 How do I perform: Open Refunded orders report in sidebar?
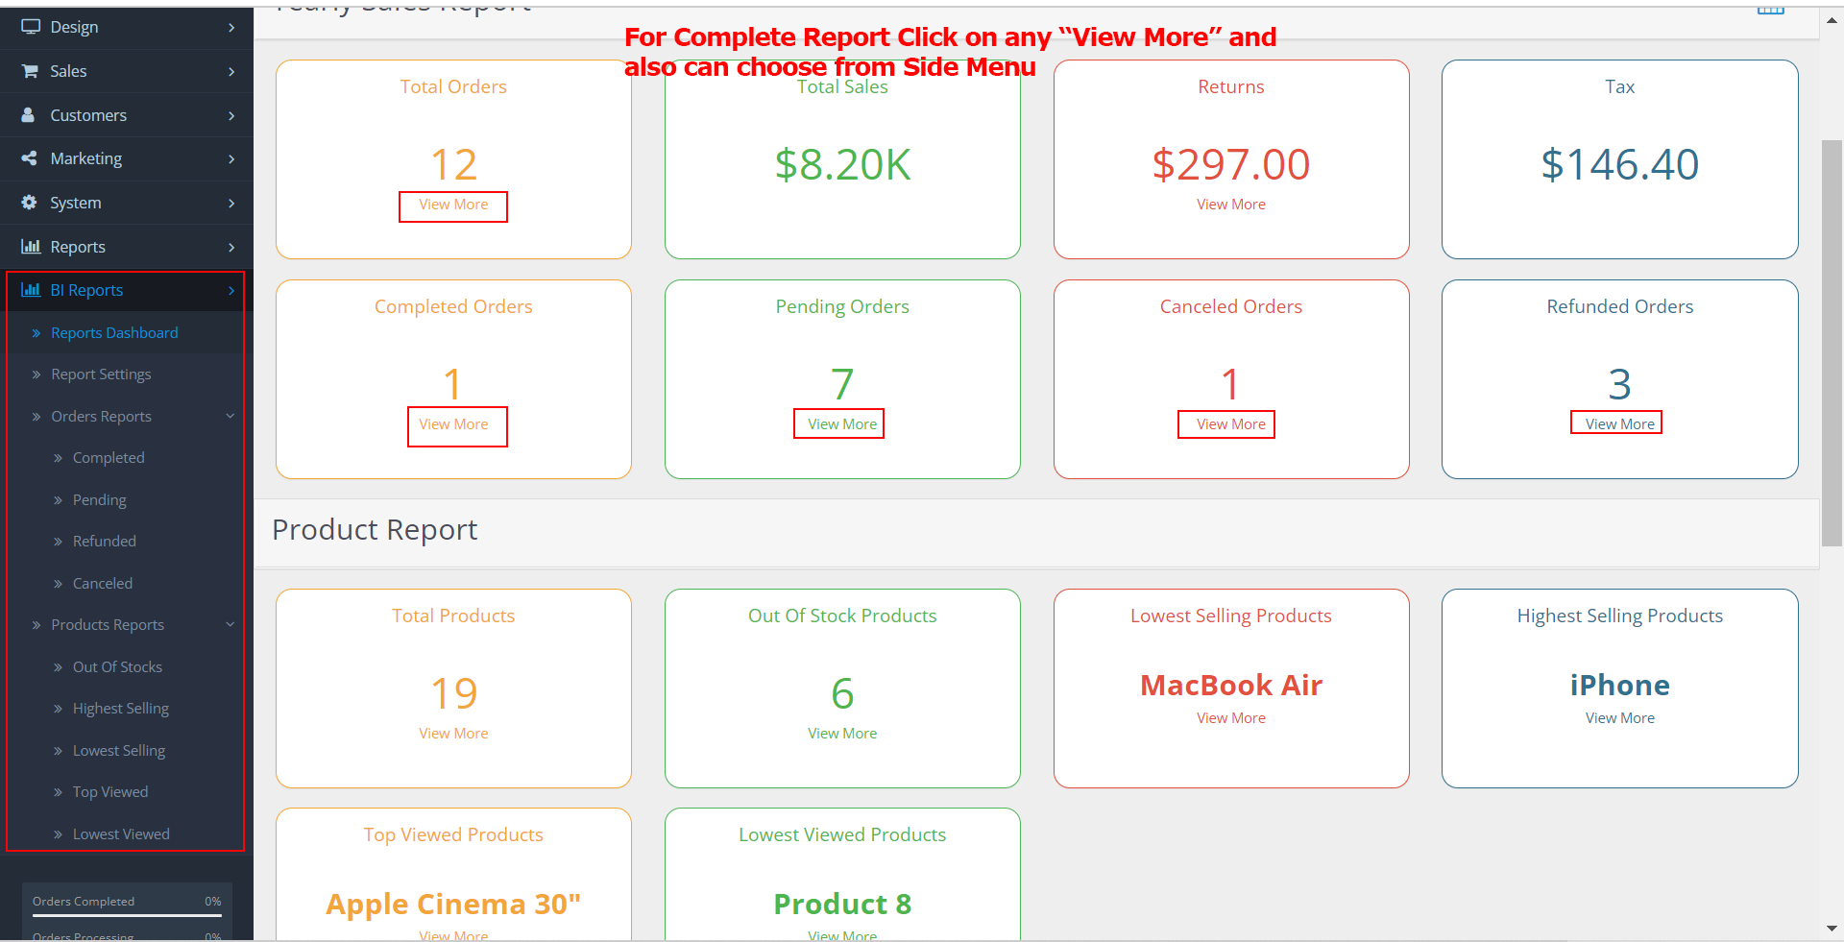(x=104, y=542)
